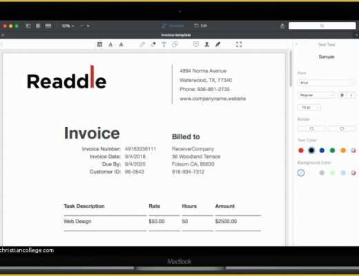
Task: Collapse the Text Tool right panel
Action: [296, 44]
